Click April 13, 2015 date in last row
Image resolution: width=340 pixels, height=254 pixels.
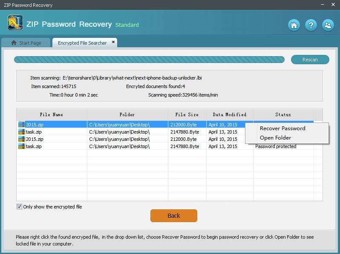[x=223, y=146]
